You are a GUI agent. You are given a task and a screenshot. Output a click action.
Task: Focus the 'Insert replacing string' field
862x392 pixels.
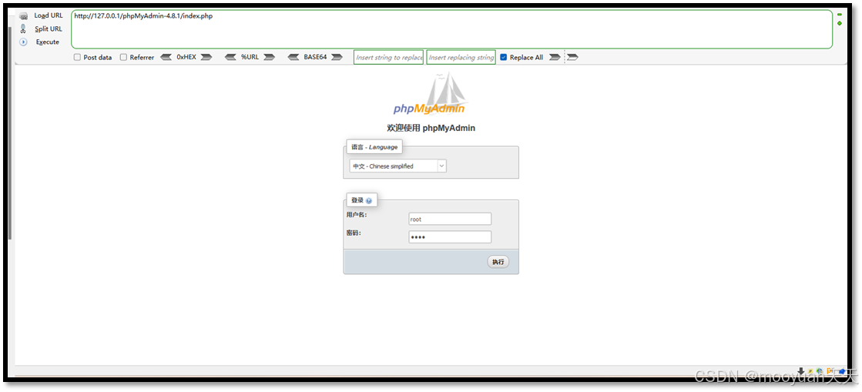click(461, 57)
